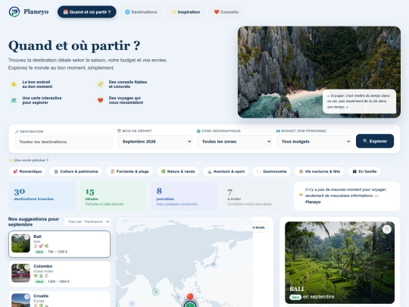
Task: Select the Bali suggestion card
Action: (x=60, y=244)
